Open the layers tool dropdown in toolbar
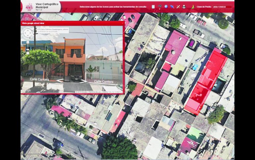 coord(160,7)
